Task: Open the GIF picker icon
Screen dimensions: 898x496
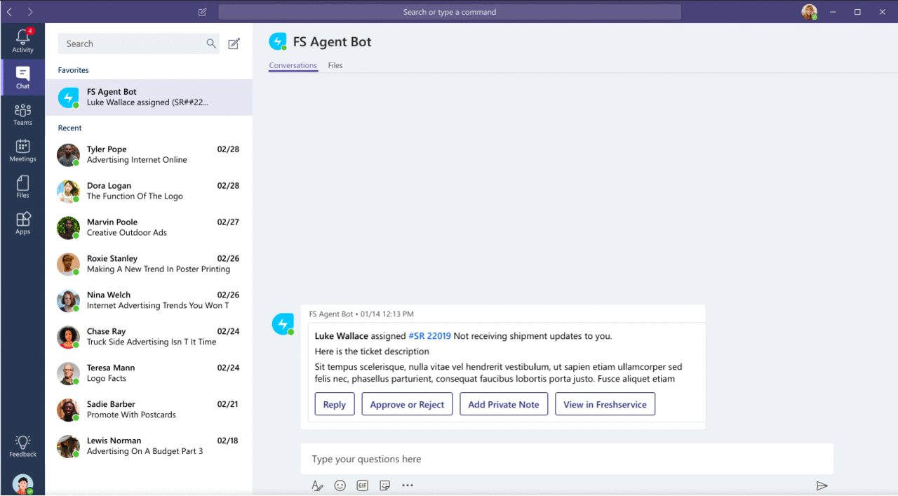Action: [362, 485]
